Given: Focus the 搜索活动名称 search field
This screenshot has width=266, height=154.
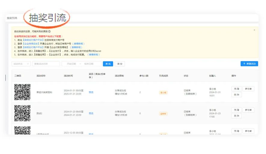Looking at the screenshot, I should (46, 64).
